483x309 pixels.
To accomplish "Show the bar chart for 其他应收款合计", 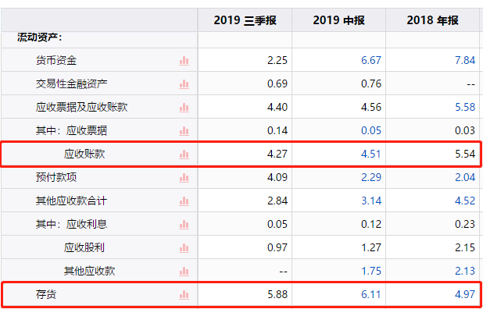I will [184, 201].
